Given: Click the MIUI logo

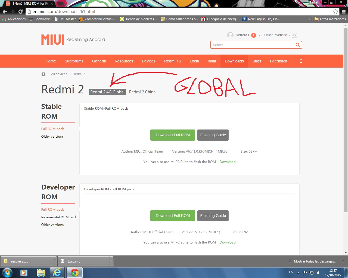Looking at the screenshot, I should click(53, 40).
